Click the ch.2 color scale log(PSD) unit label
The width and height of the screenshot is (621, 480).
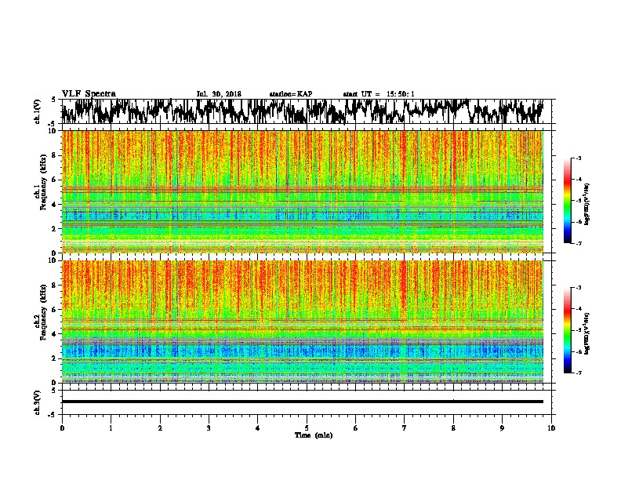(587, 333)
